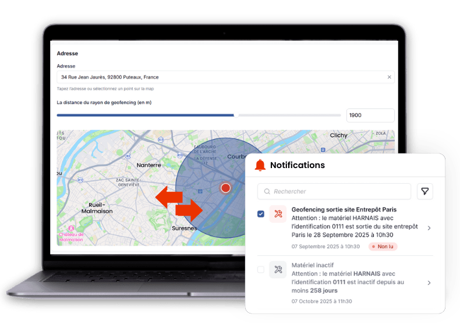The height and width of the screenshot is (328, 460).
Task: Check the Matériel inactif notification checkbox
Action: click(x=260, y=270)
